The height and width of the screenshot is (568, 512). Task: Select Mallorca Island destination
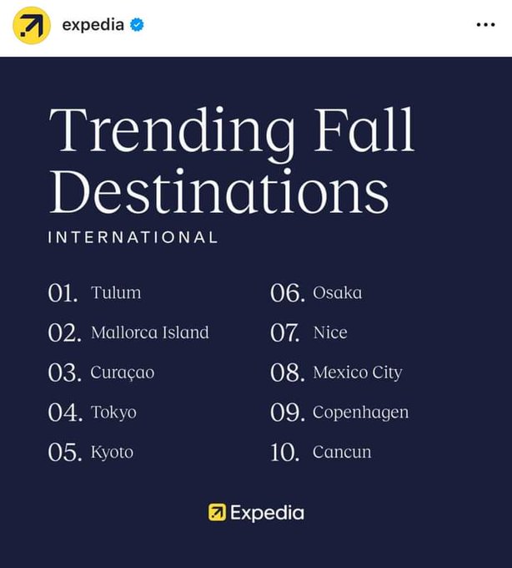[x=150, y=332]
